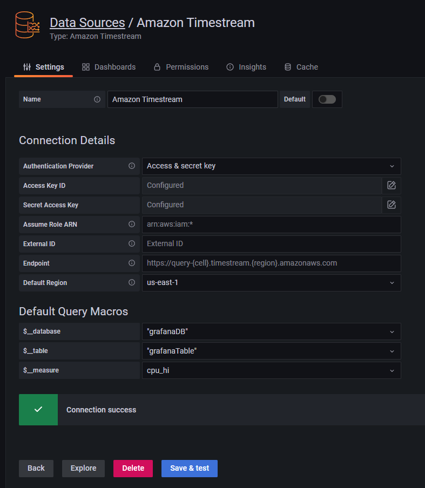Click the Default Region info icon

[x=132, y=282]
